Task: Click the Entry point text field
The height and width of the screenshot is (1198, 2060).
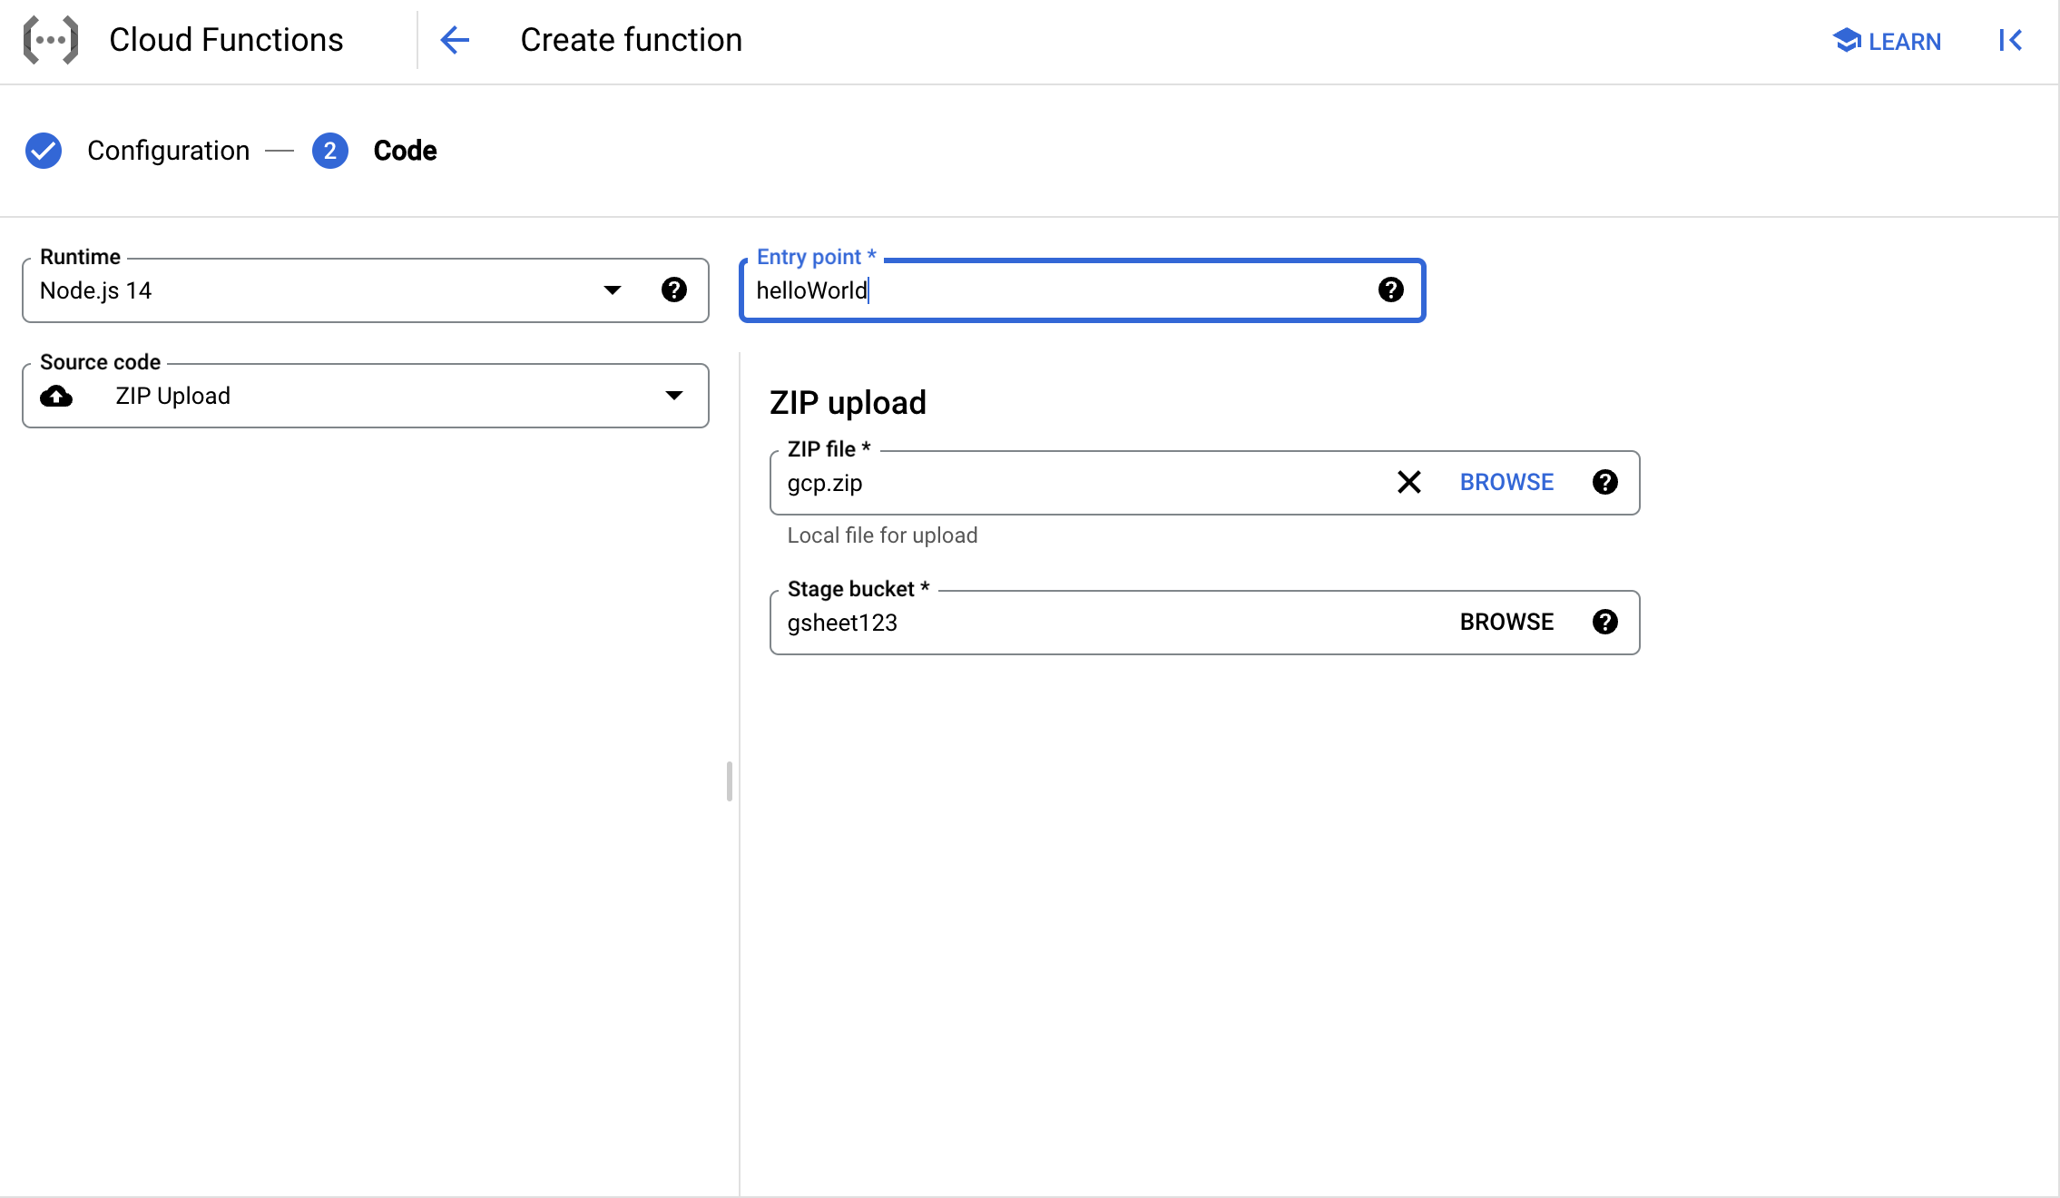Action: click(x=1062, y=290)
